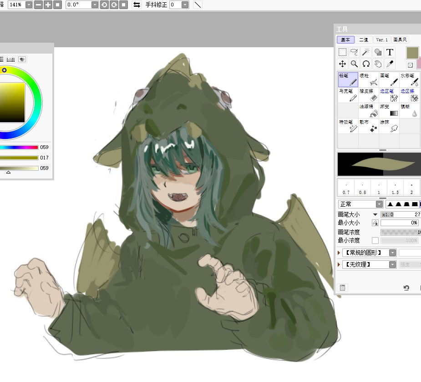The width and height of the screenshot is (421, 382).
Task: Click the foreground olive color swatch
Action: coord(412,53)
